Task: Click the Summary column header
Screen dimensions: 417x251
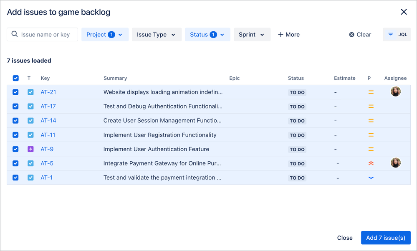Action: pyautogui.click(x=115, y=78)
